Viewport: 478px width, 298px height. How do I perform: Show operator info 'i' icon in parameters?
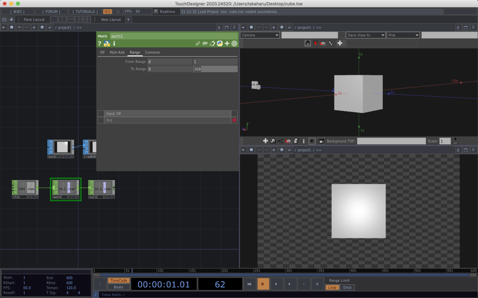tap(114, 44)
